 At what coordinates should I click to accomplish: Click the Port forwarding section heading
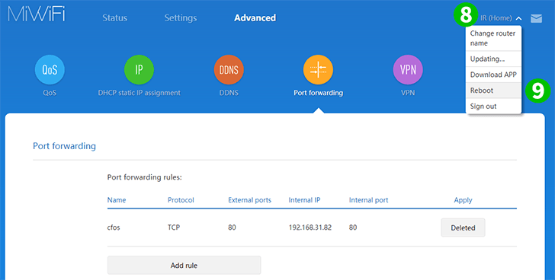(x=64, y=146)
